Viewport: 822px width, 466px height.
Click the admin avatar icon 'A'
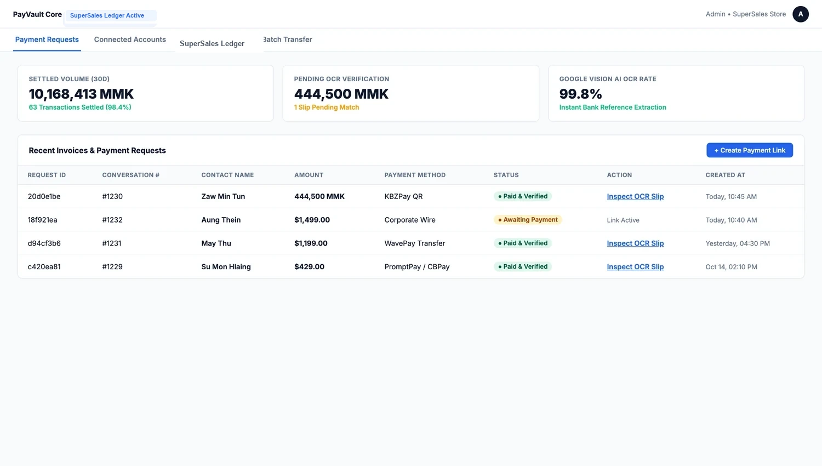point(801,14)
